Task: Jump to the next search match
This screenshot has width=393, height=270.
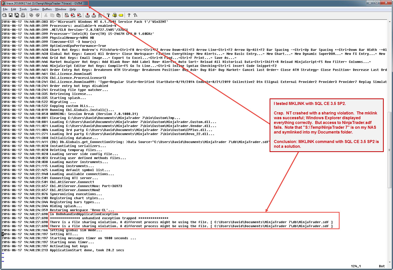Action: [x=73, y=15]
